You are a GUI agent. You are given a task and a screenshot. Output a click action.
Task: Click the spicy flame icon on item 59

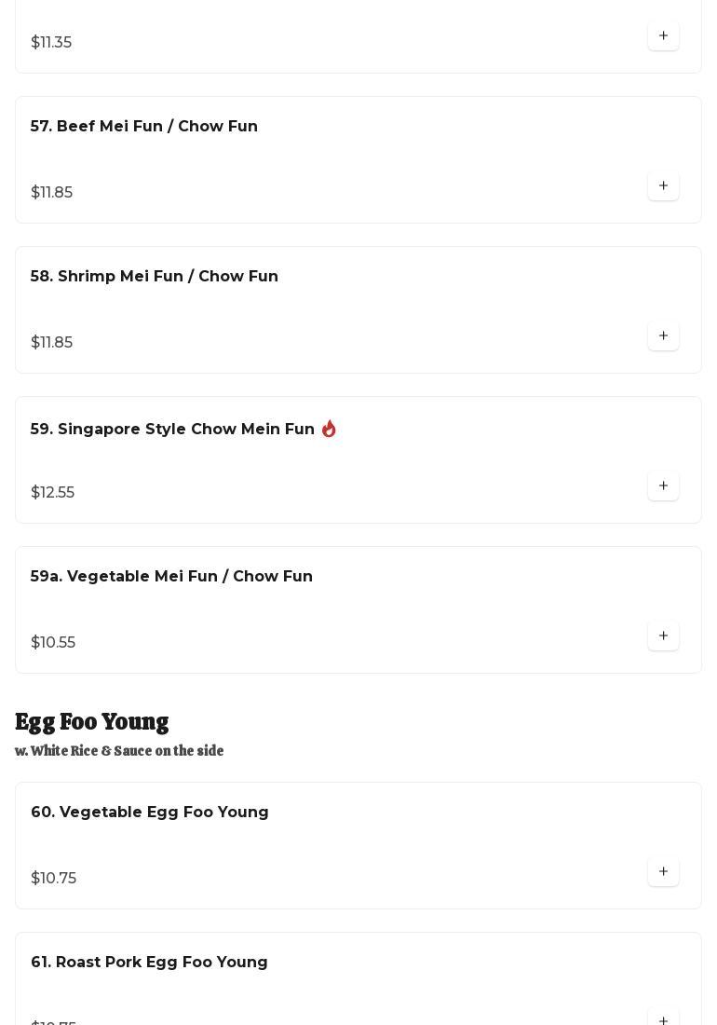click(x=329, y=429)
